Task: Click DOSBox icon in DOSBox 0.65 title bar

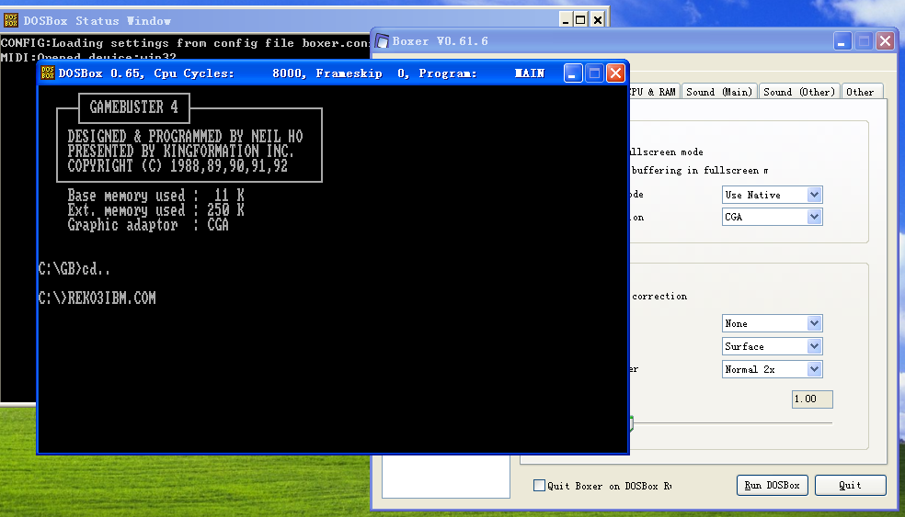Action: coord(48,73)
